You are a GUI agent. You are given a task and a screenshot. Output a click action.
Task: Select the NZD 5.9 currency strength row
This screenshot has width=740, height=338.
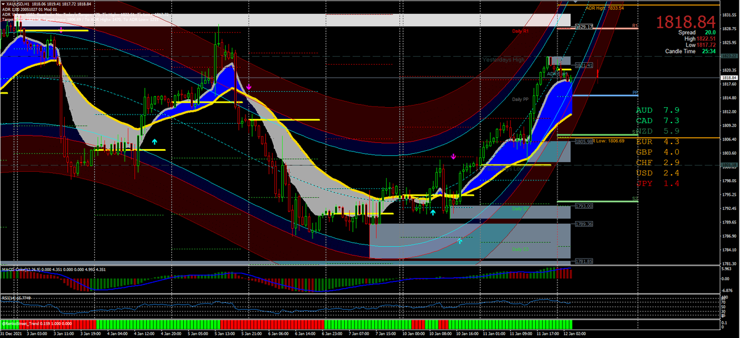coord(657,131)
